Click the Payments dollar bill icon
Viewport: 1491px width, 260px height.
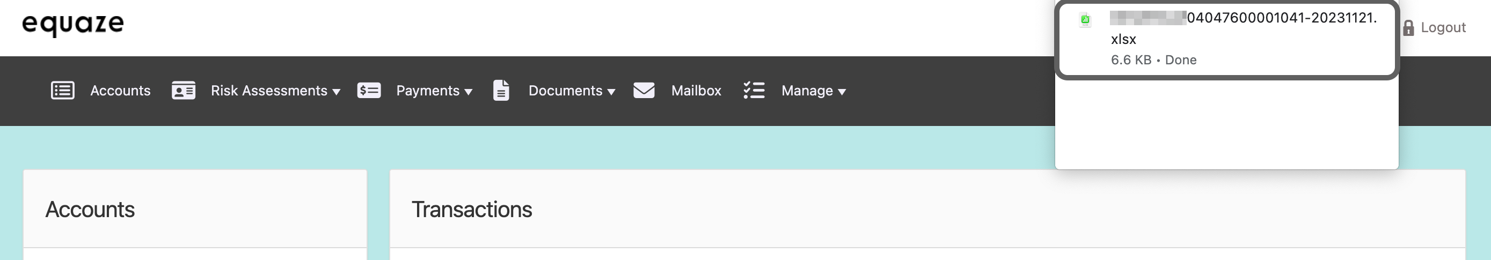tap(369, 91)
